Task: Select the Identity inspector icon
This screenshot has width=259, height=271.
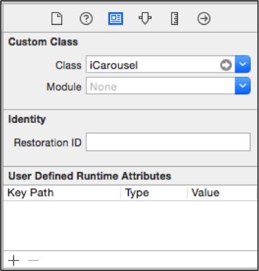Action: coord(116,18)
